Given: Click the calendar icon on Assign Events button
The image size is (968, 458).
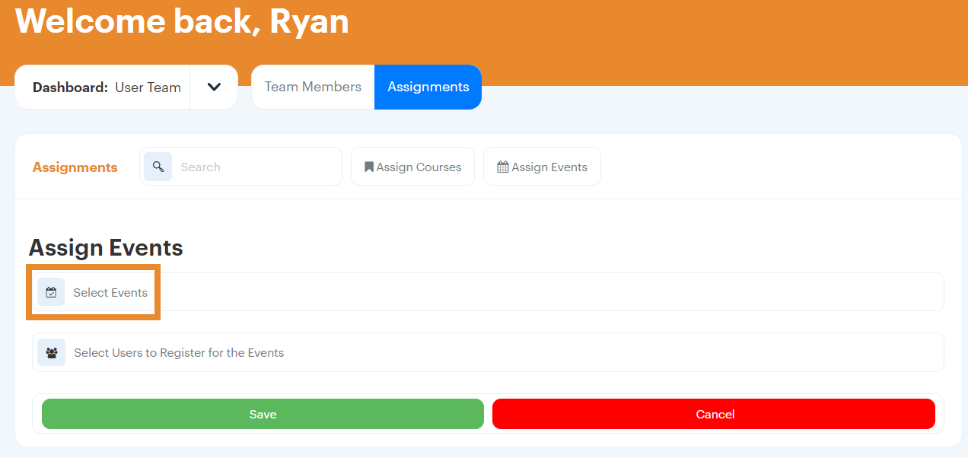Looking at the screenshot, I should pos(502,167).
